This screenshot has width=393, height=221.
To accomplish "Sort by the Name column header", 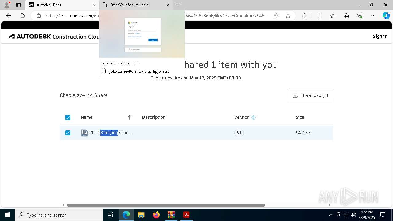I will tap(87, 117).
